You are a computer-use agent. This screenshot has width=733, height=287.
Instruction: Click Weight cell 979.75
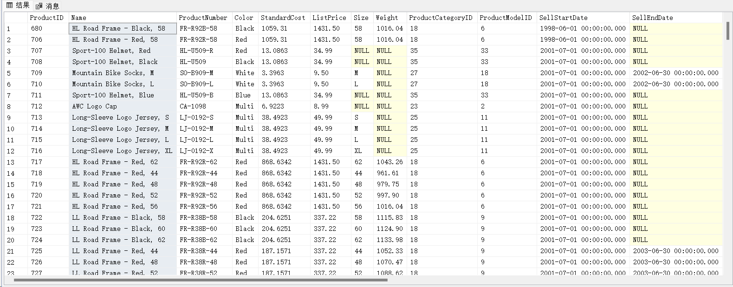click(390, 184)
